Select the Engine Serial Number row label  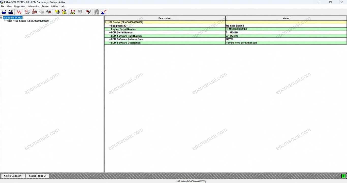(124, 29)
